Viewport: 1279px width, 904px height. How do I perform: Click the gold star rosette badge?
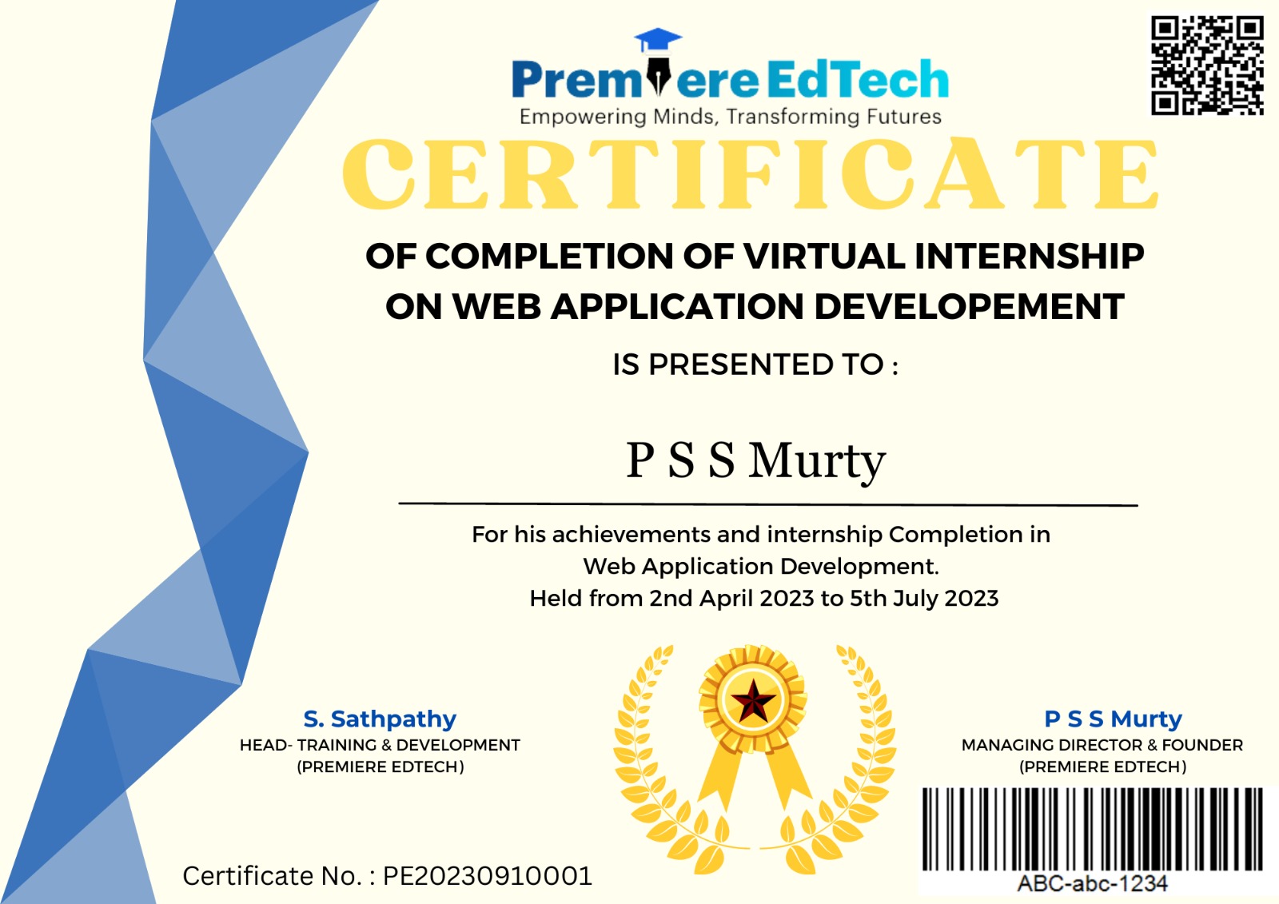[752, 729]
